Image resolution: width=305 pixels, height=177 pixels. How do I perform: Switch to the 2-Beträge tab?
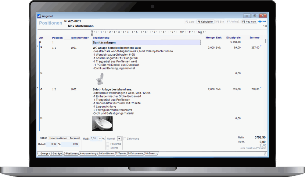pyautogui.click(x=56, y=153)
